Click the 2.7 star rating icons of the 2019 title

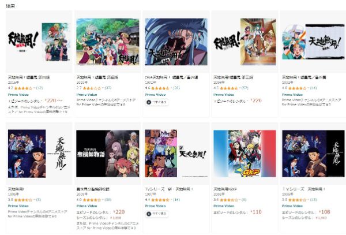[x=92, y=88]
